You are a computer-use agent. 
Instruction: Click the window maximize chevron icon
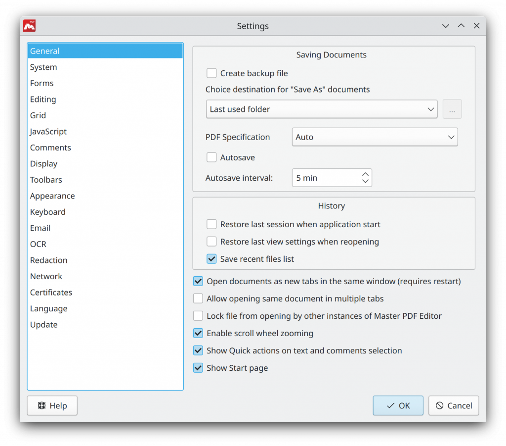coord(461,26)
